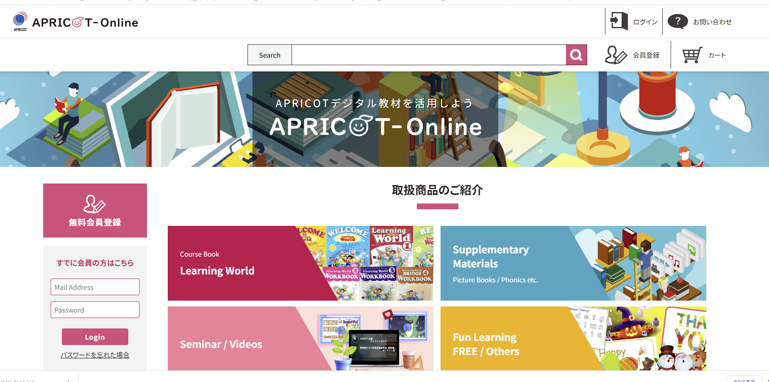Image resolution: width=769 pixels, height=382 pixels.
Task: Open the Course Book Learning World banner
Action: tap(301, 263)
